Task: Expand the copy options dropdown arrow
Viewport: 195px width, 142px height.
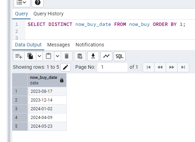Action: click(x=39, y=56)
